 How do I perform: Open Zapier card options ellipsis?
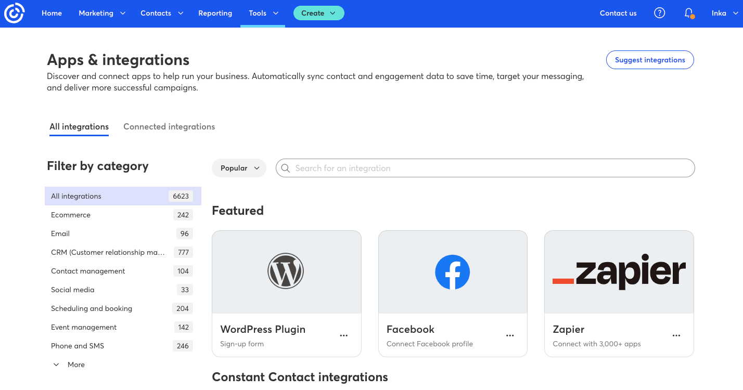[676, 335]
